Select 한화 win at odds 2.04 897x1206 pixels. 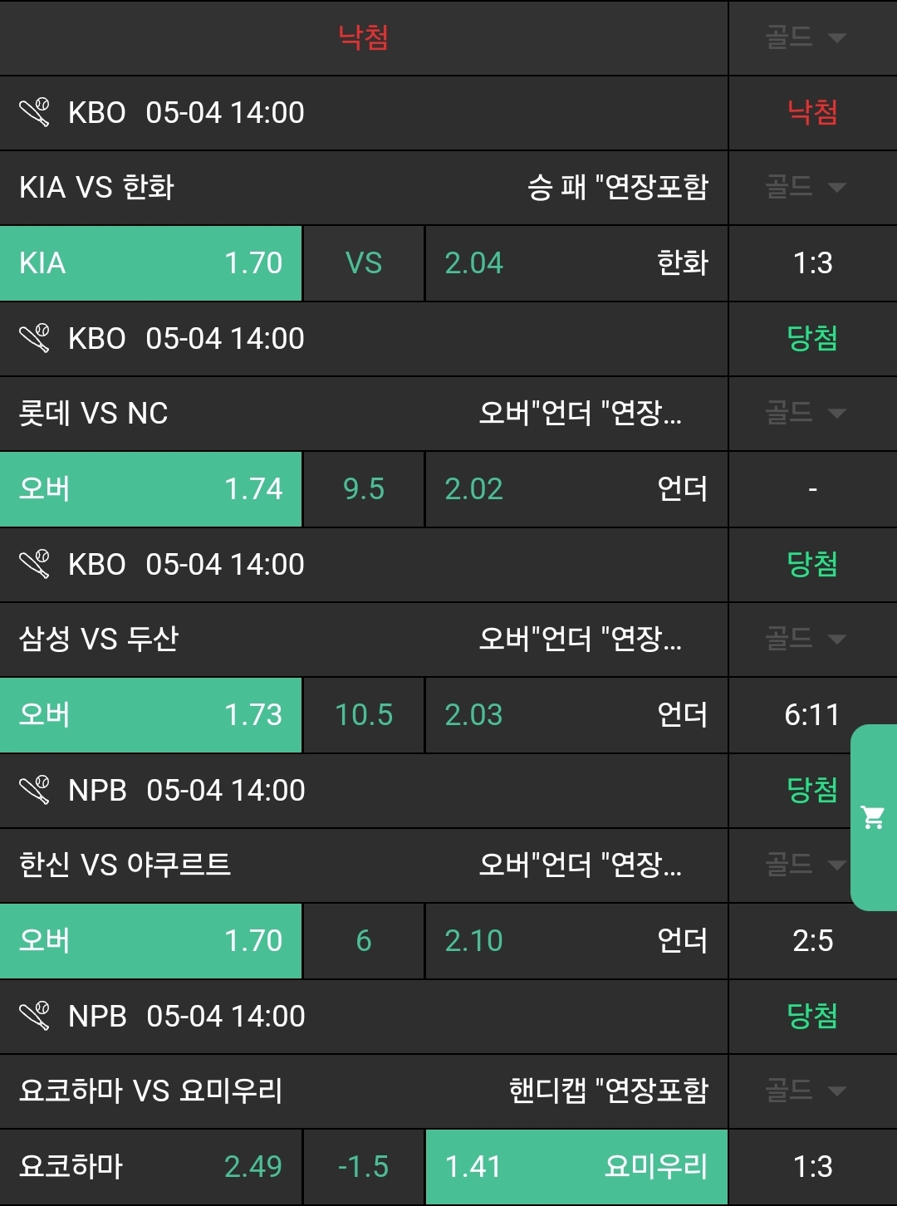coord(576,263)
